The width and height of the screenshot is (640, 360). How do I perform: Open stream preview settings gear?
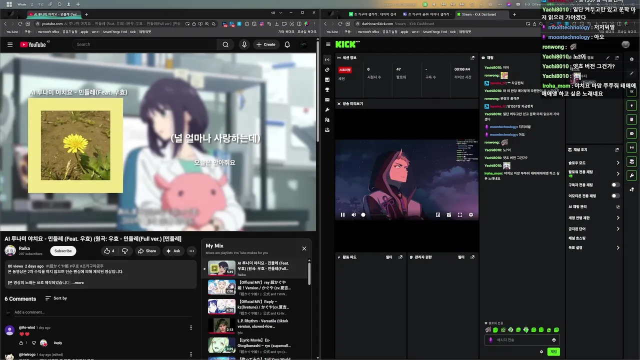pos(470,215)
